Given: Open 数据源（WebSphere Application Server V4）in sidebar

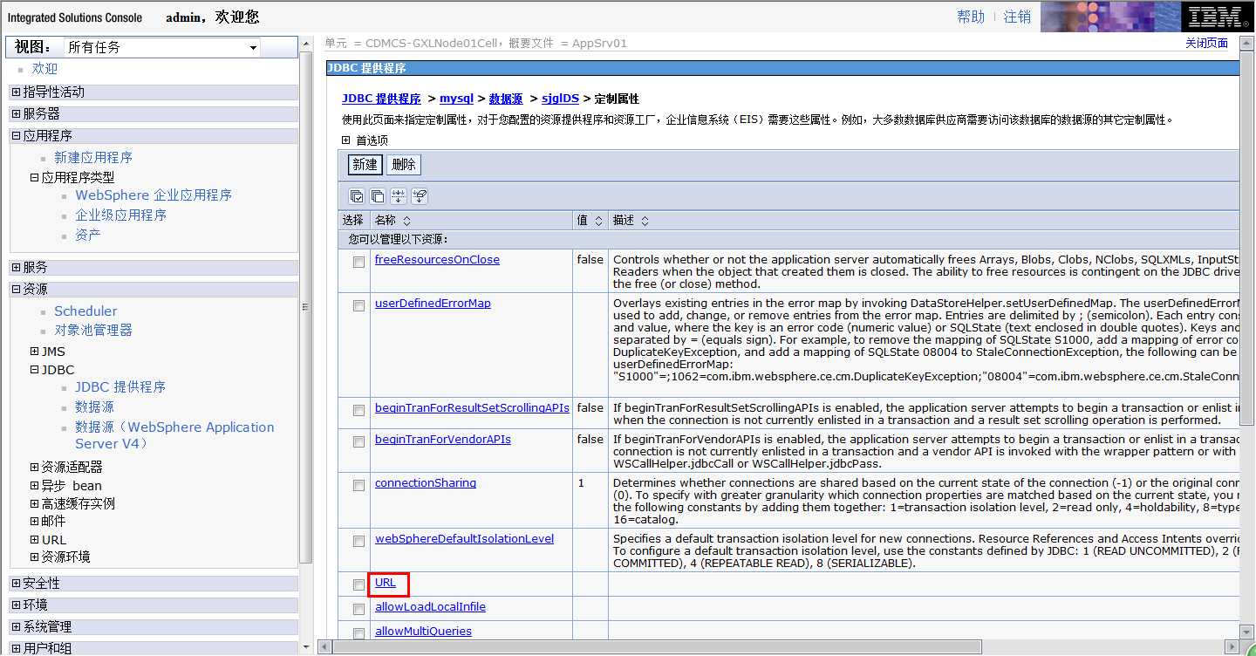Looking at the screenshot, I should (x=174, y=435).
